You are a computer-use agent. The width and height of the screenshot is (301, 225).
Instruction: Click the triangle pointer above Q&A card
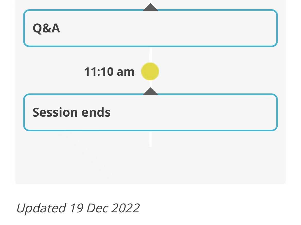click(150, 7)
